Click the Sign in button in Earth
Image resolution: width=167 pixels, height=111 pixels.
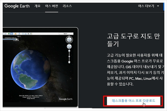[65, 34]
